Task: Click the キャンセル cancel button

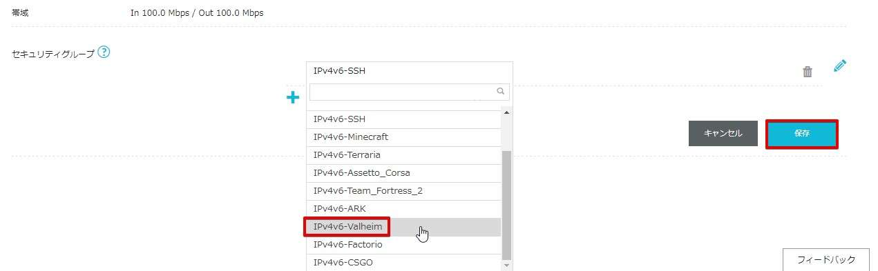Action: click(x=723, y=134)
